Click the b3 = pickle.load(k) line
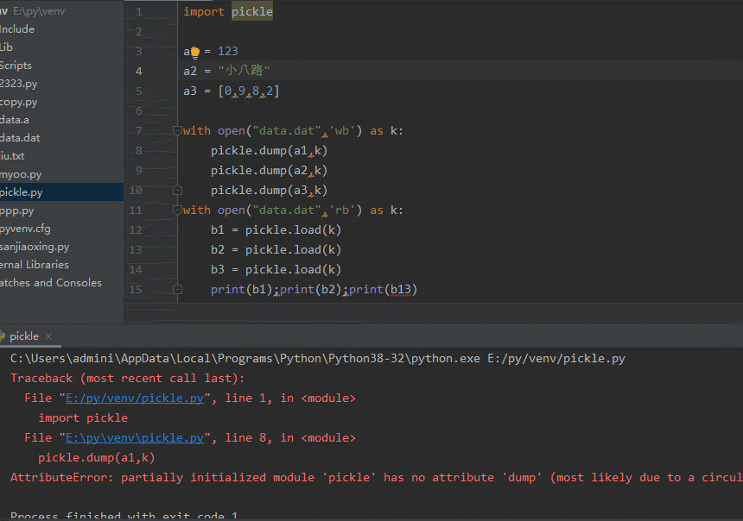The height and width of the screenshot is (521, 743). (x=276, y=270)
